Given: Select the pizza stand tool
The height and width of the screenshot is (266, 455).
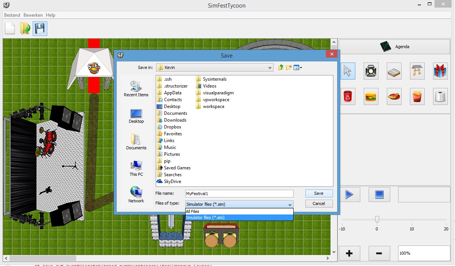Looking at the screenshot, I should pos(394,97).
